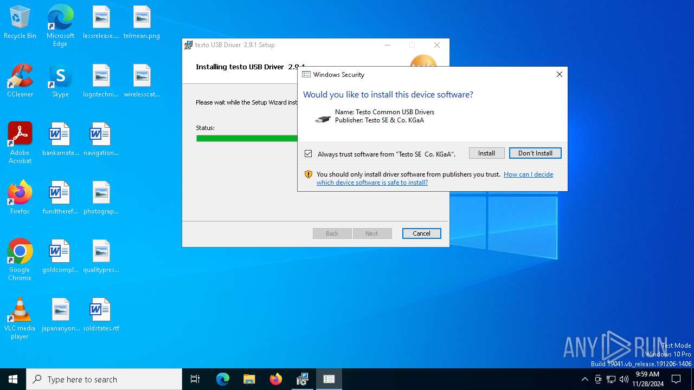Select telmean.png file on desktop
The height and width of the screenshot is (390, 694).
click(142, 23)
